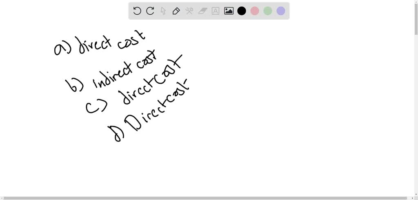Click the scroll down arrow

pyautogui.click(x=416, y=194)
